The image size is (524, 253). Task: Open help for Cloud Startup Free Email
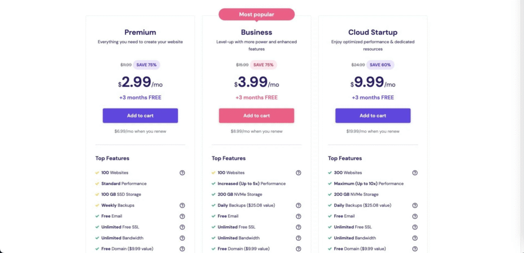(x=414, y=216)
